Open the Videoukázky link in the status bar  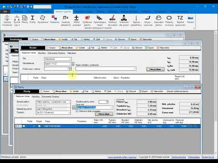tap(194, 157)
